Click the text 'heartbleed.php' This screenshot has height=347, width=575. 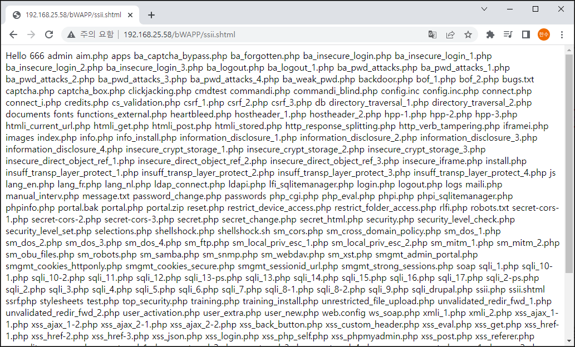[201, 115]
